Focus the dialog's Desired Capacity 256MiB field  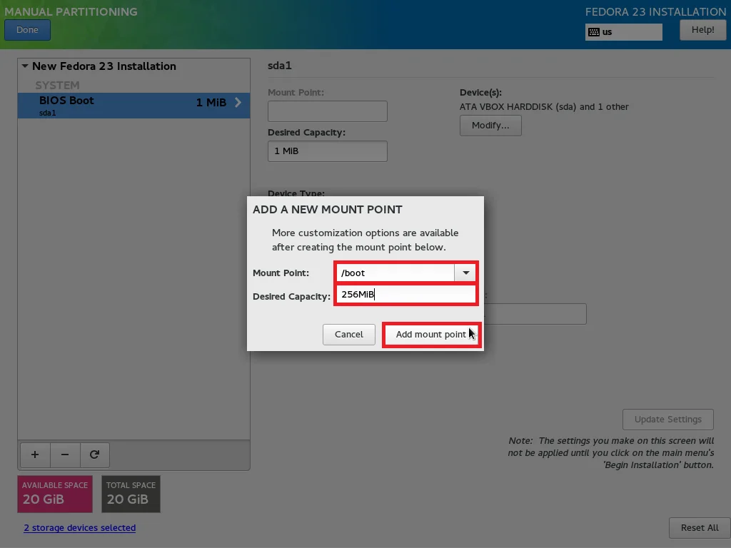click(x=405, y=295)
